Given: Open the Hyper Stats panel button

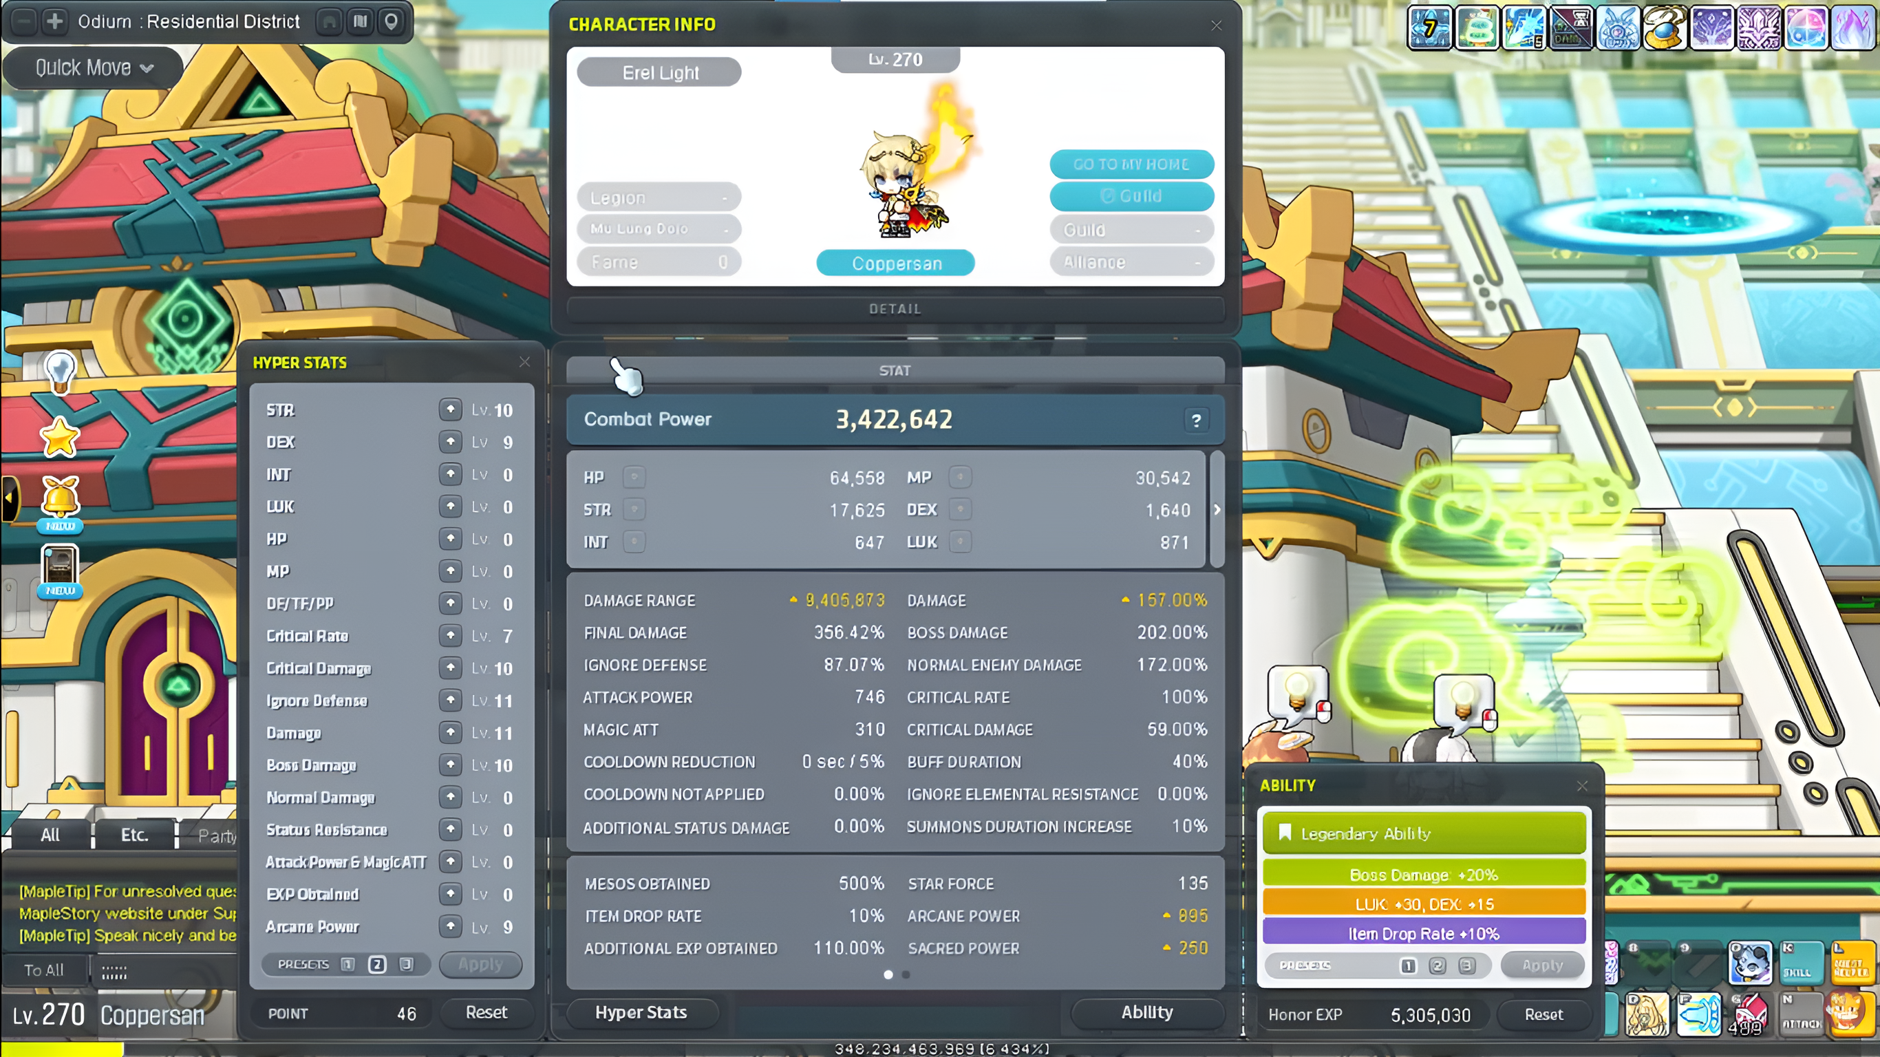Looking at the screenshot, I should 641,1012.
